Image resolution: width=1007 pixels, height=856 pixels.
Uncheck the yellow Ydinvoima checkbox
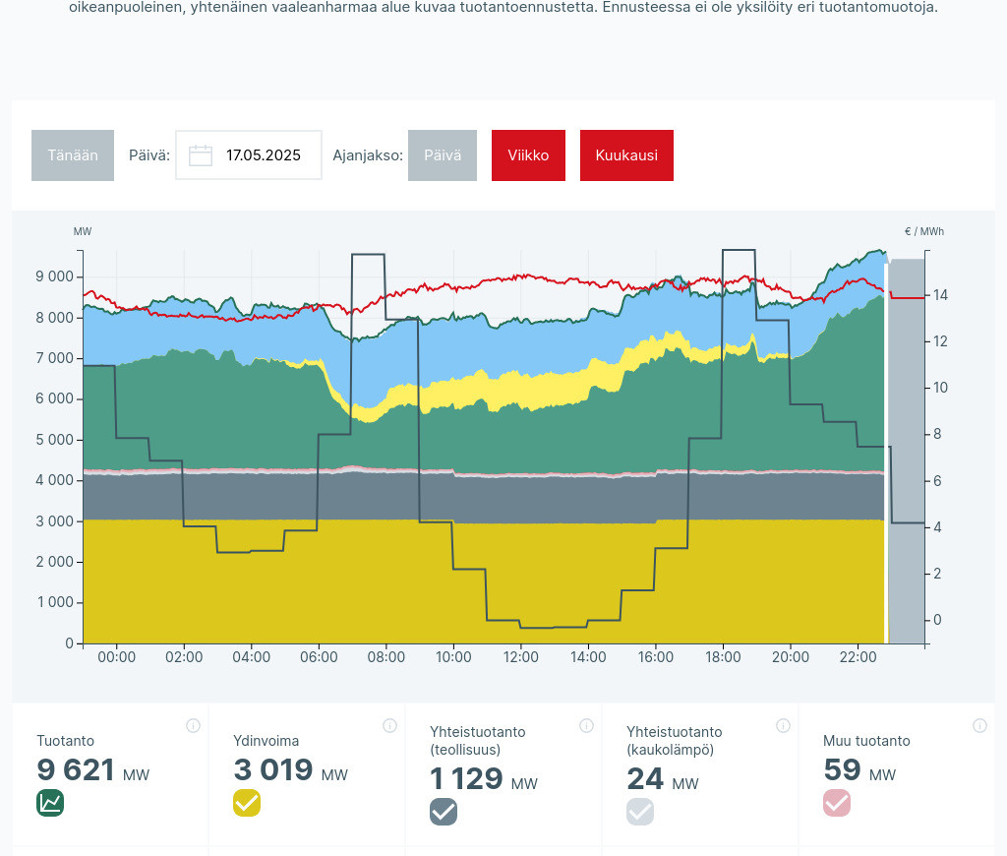(x=247, y=803)
